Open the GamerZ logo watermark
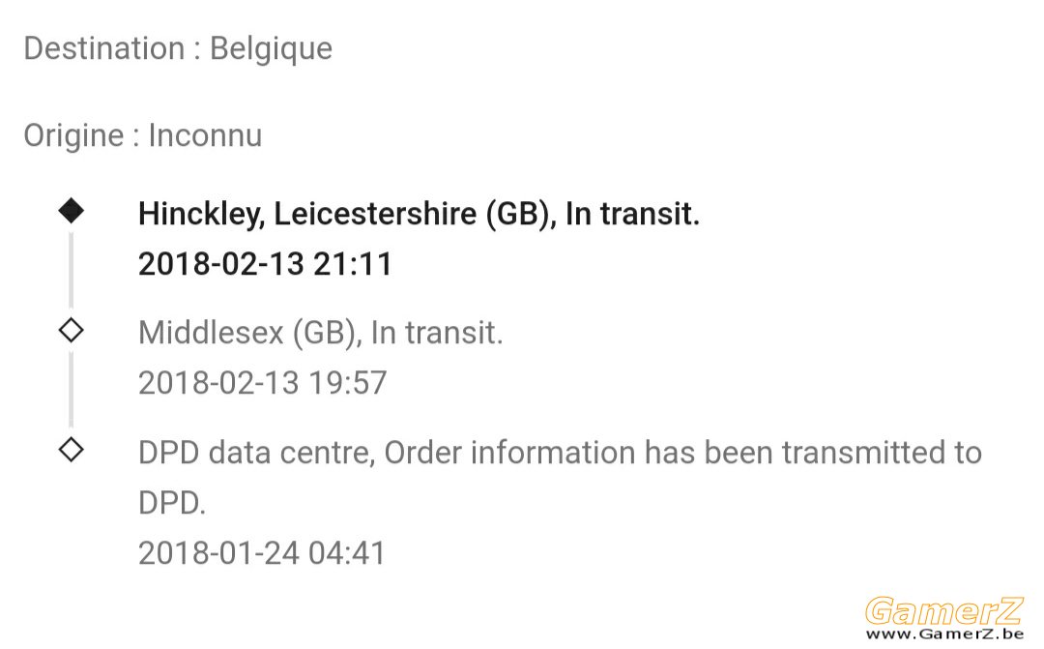Image resolution: width=1044 pixels, height=649 pixels. click(944, 610)
